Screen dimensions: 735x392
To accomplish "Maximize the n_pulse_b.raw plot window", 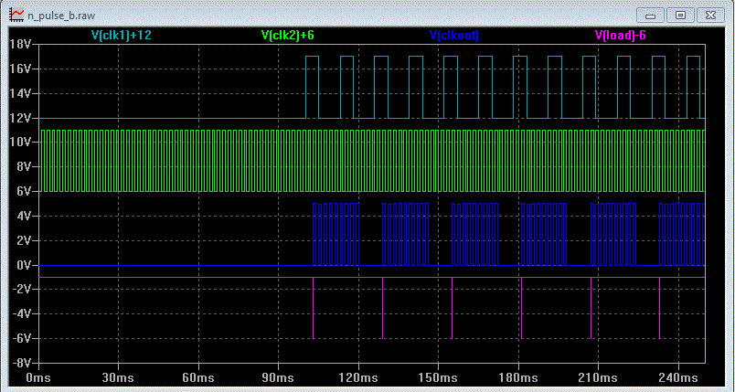I will click(x=680, y=16).
